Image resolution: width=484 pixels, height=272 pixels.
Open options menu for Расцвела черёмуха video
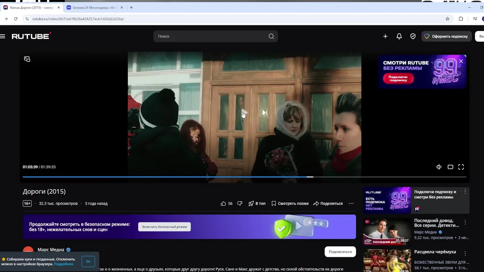465,253
